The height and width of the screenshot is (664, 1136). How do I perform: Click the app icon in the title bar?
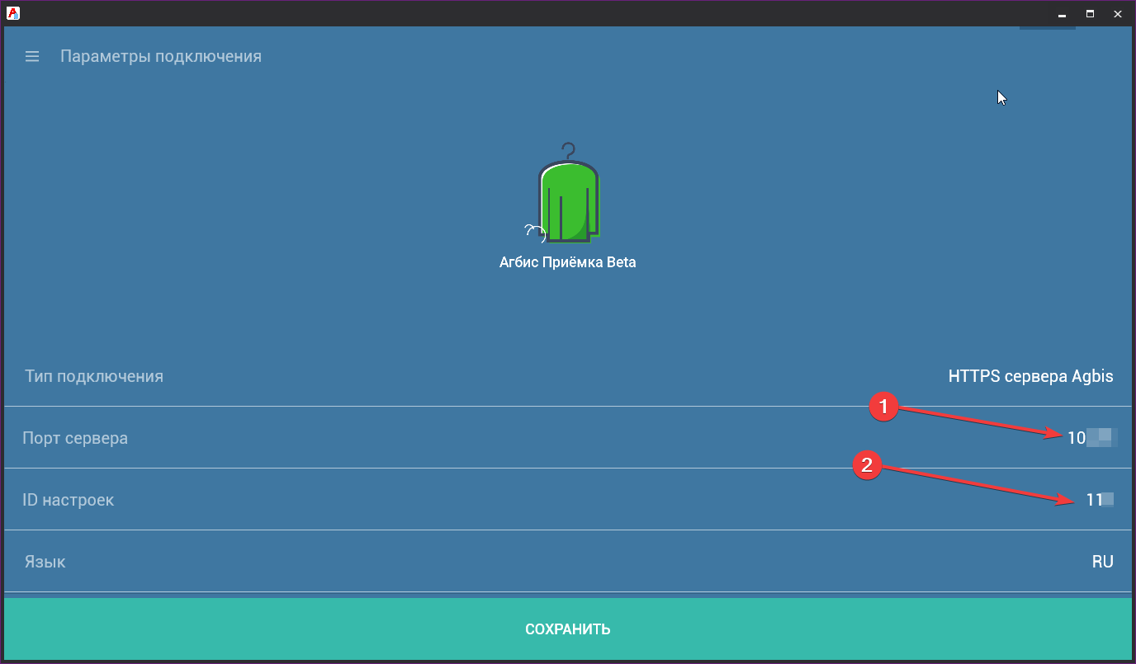13,13
